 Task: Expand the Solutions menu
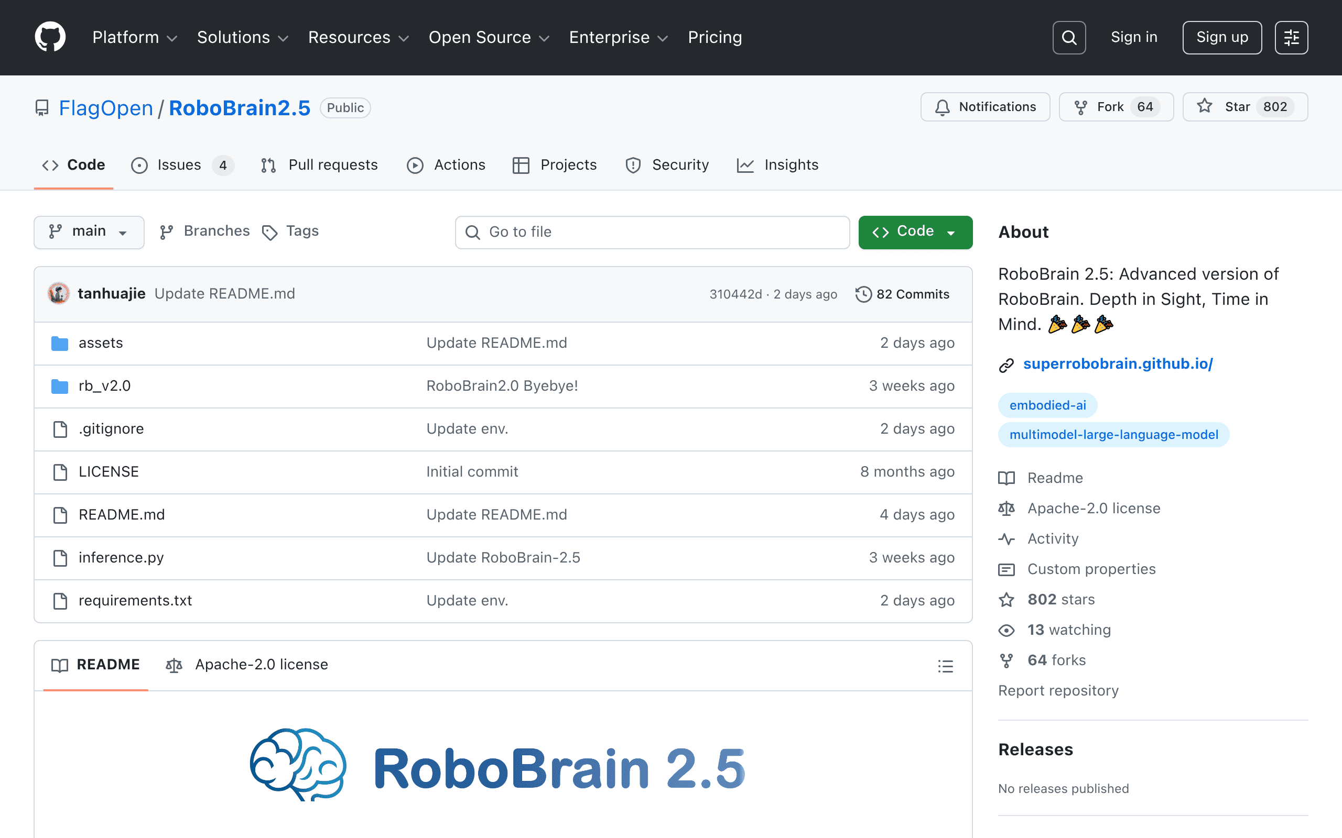tap(243, 37)
